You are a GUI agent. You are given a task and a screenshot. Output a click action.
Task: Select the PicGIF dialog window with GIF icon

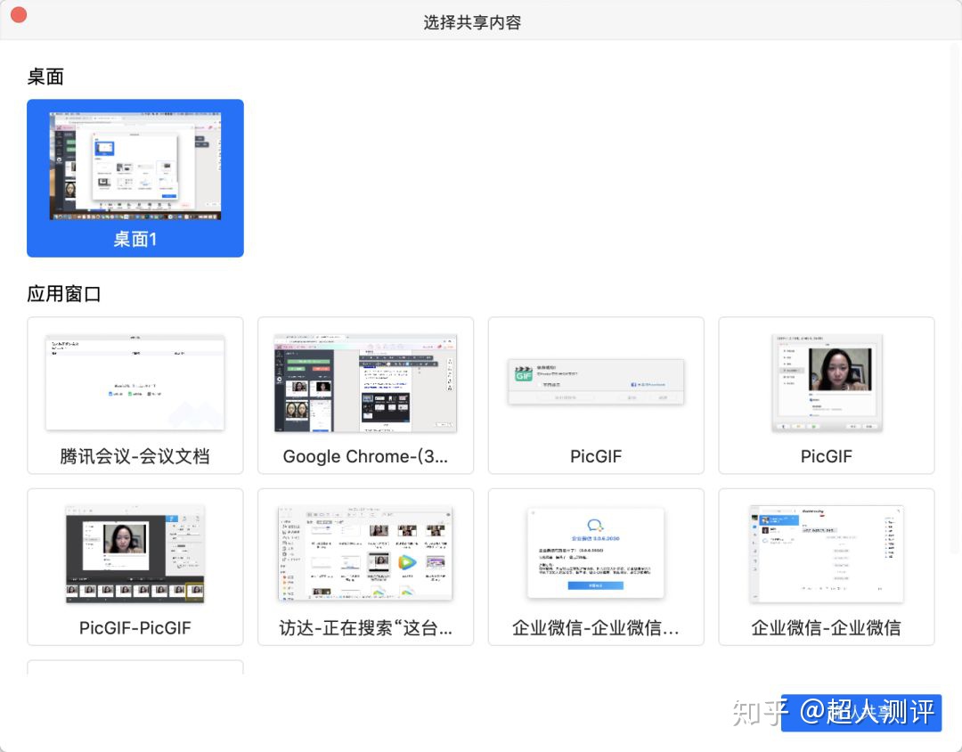point(596,396)
